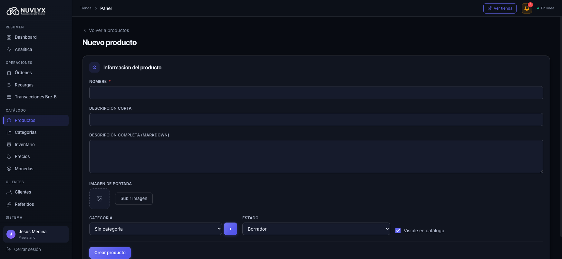Focus the Descripción completa markdown textarea
562x259 pixels.
point(316,156)
